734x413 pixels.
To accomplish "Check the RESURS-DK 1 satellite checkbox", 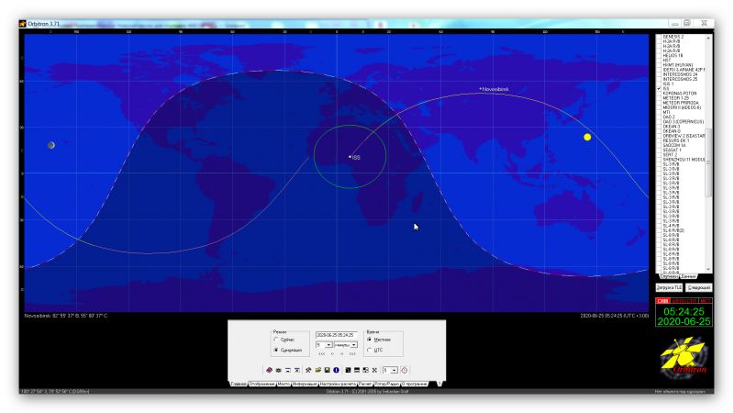I will [659, 140].
